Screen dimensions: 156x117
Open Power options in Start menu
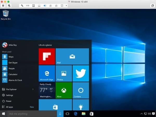pos(7,101)
